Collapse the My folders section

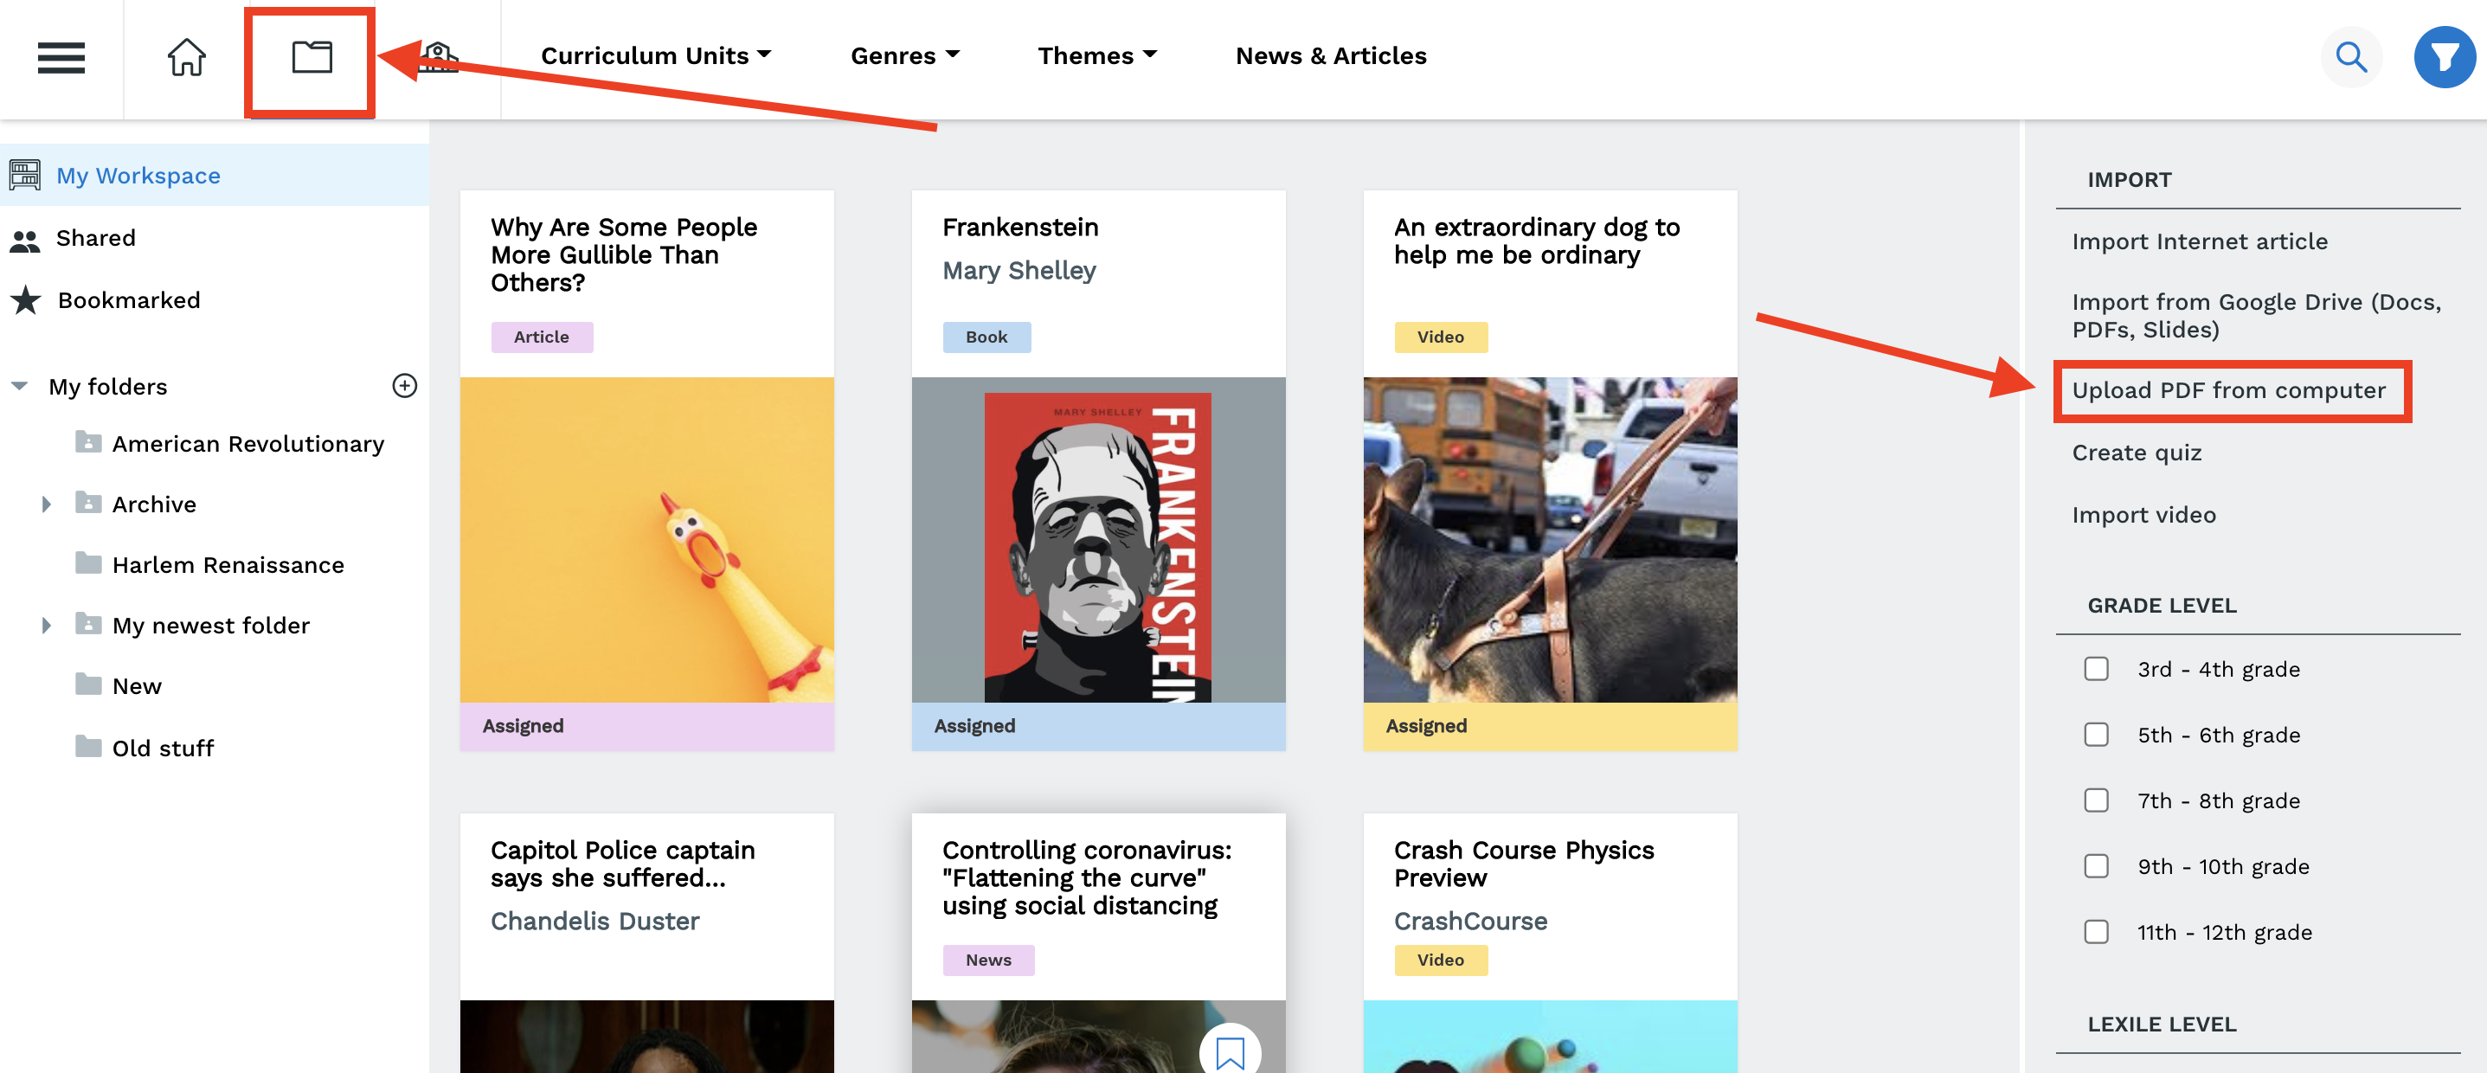[19, 386]
